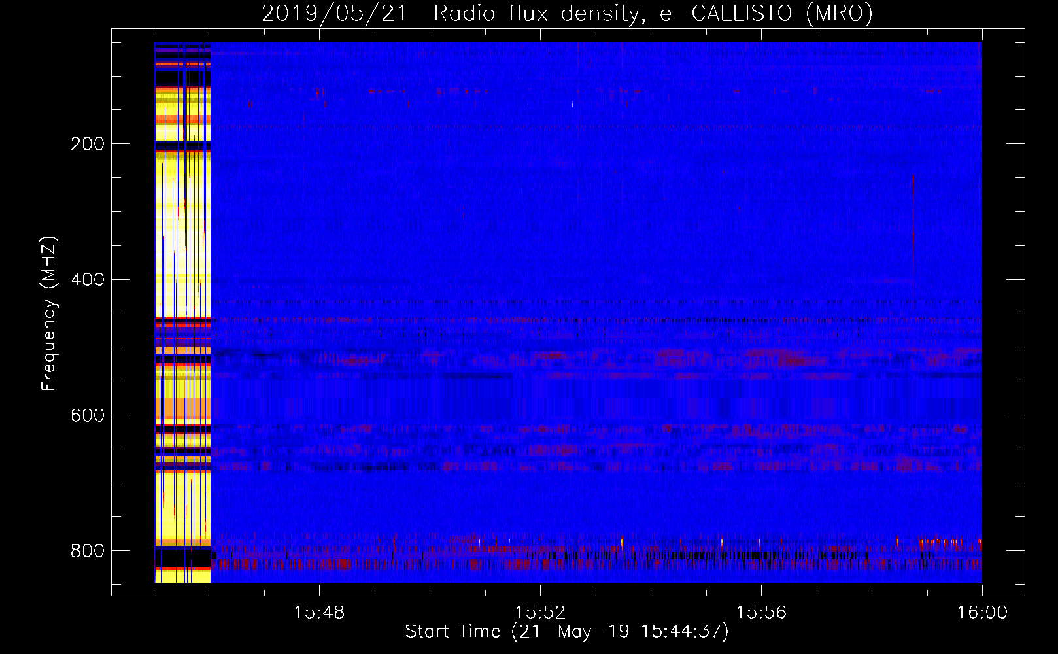1058x654 pixels.
Task: Select the 'Frequency (MHZ)' y-axis label
Action: pos(49,313)
